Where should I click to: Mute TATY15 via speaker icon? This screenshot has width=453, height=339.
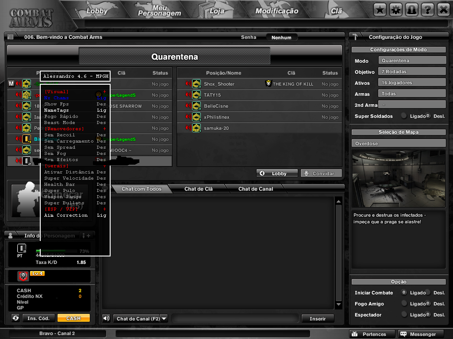188,94
